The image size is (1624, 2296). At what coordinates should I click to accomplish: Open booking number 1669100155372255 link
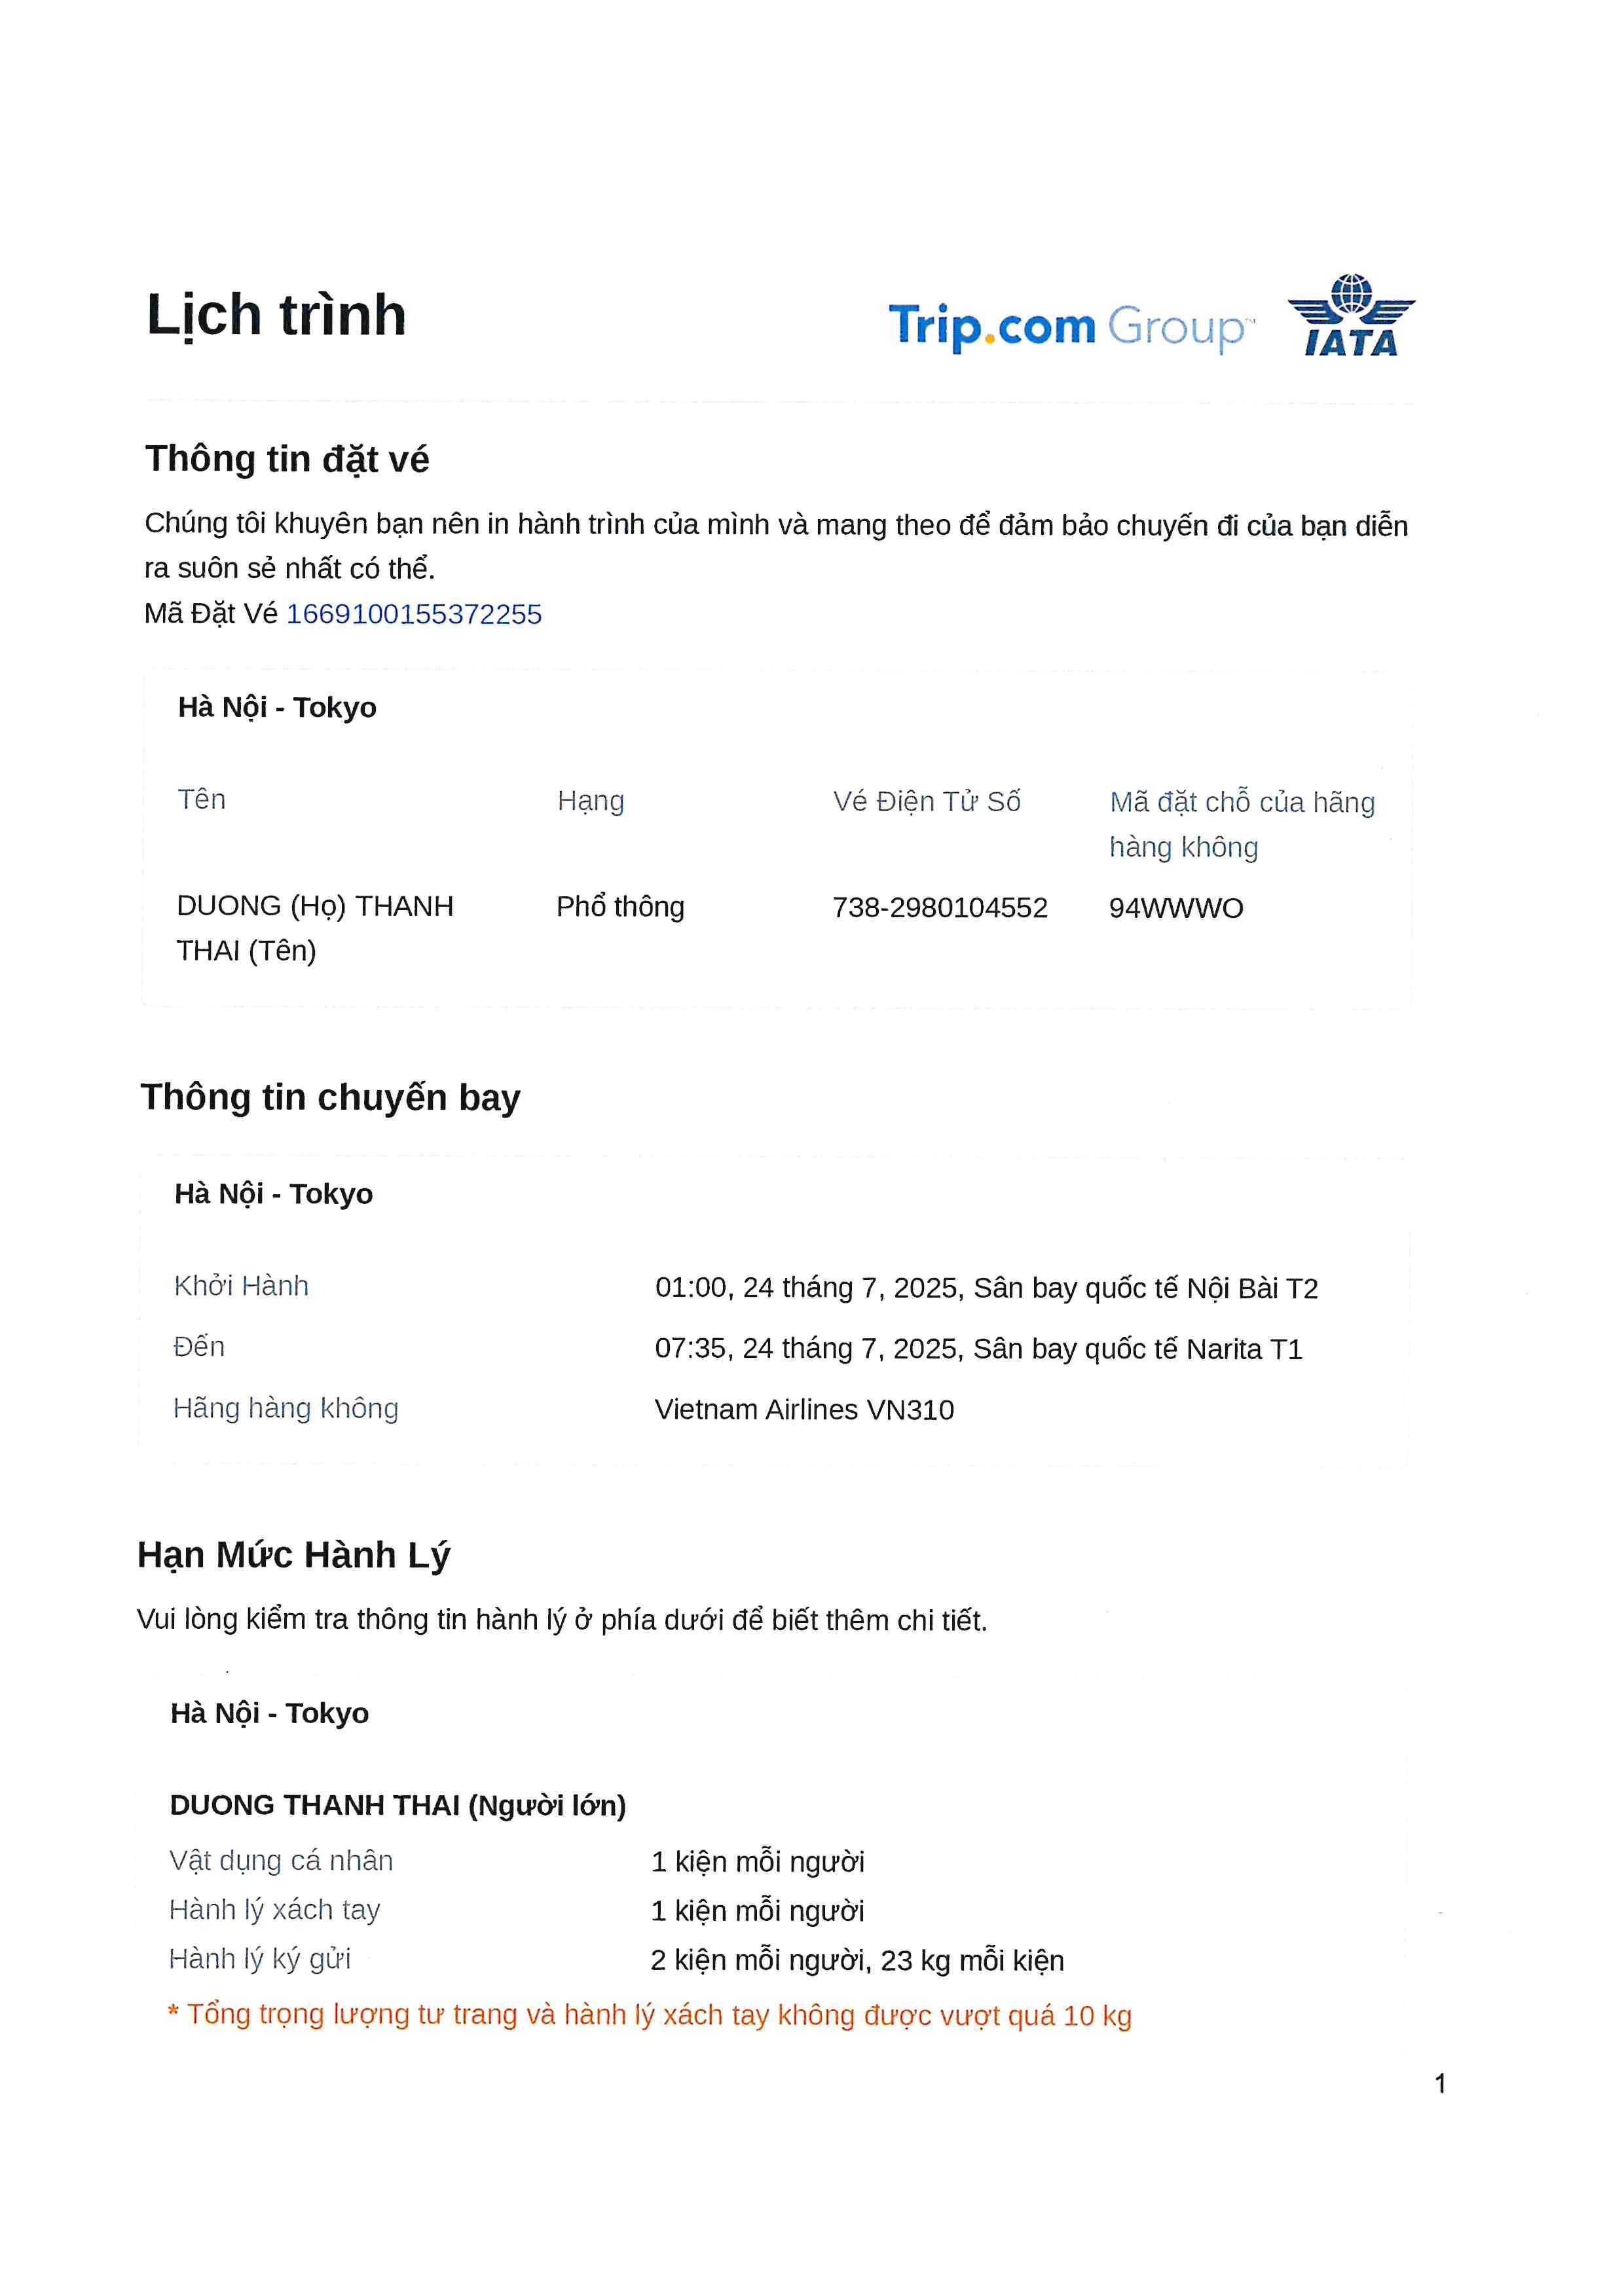click(414, 614)
